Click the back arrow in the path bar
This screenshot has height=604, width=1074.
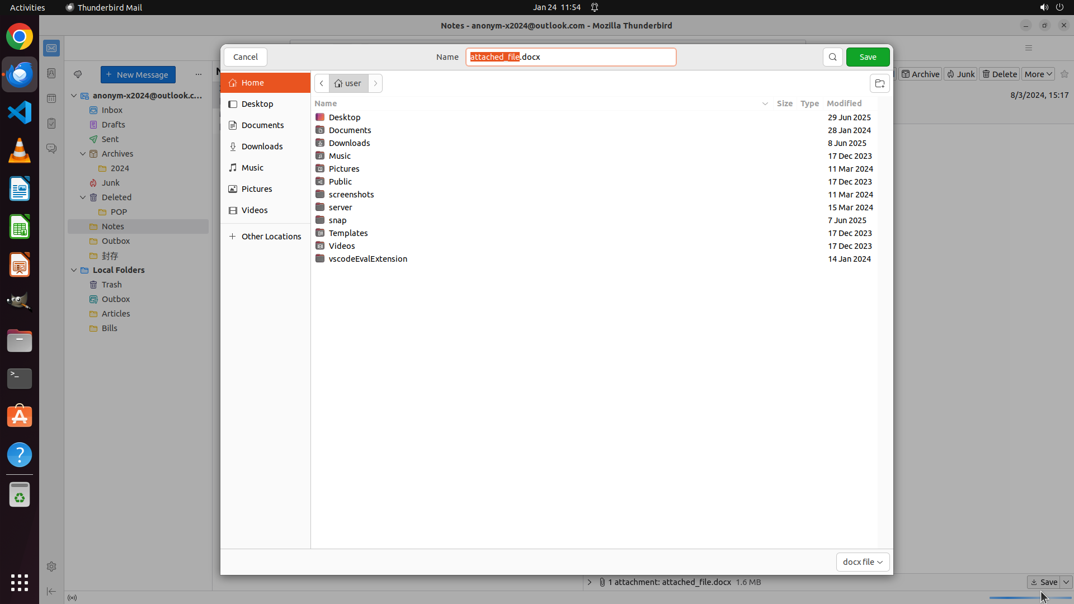(x=322, y=83)
